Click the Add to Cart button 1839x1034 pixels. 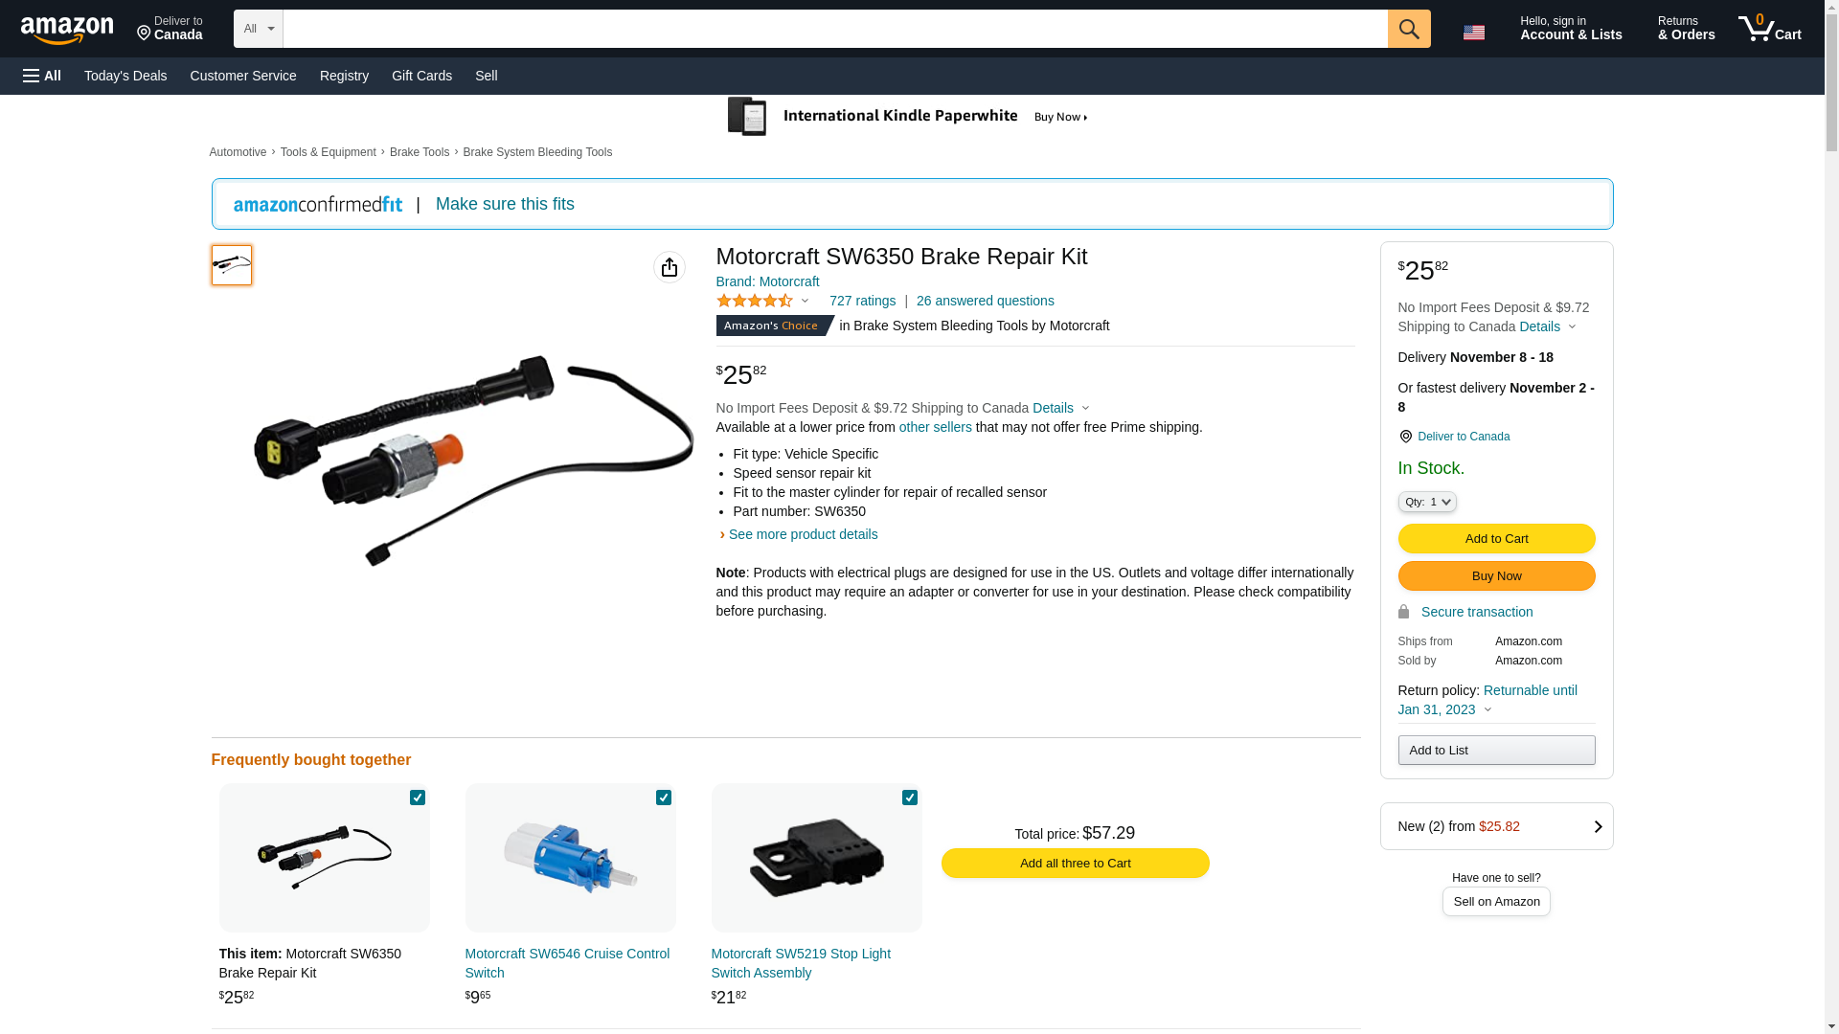coord(1496,538)
